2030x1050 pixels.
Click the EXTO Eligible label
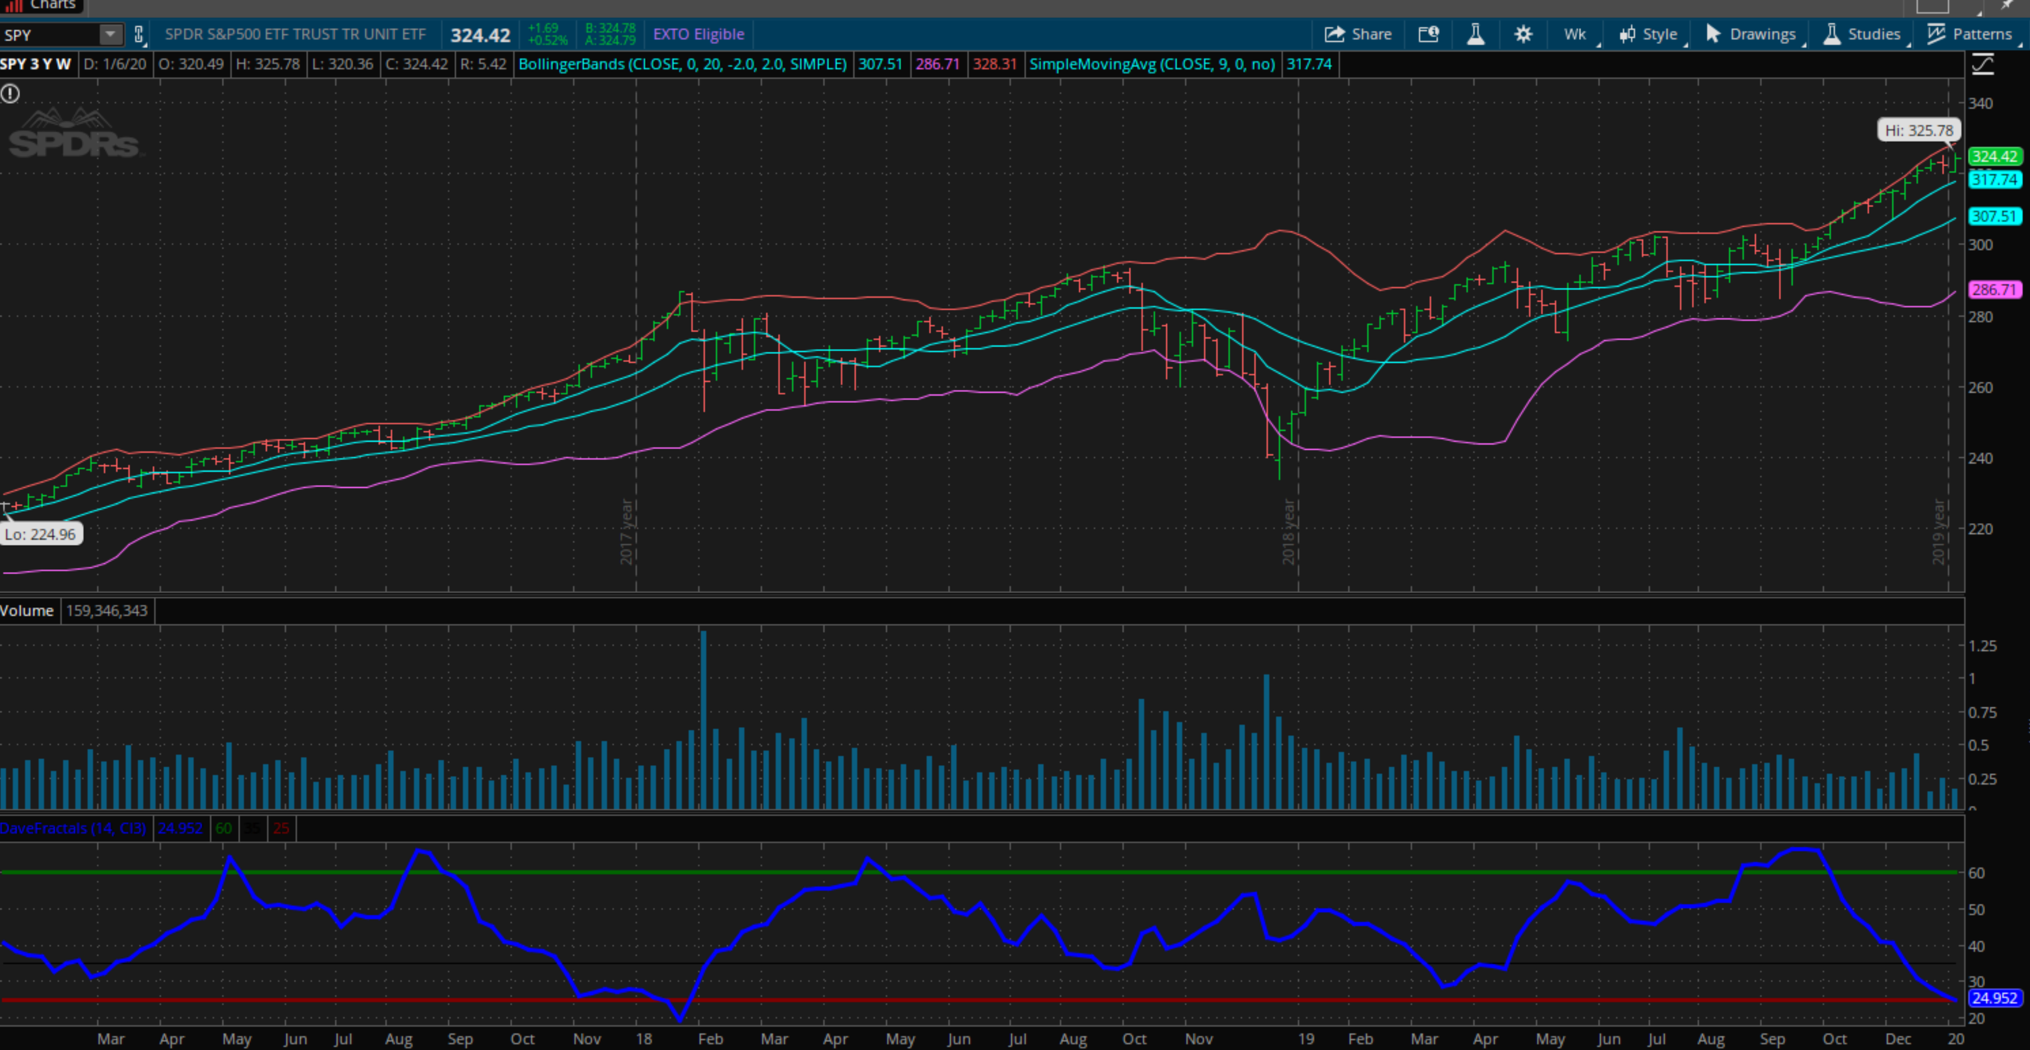click(698, 34)
